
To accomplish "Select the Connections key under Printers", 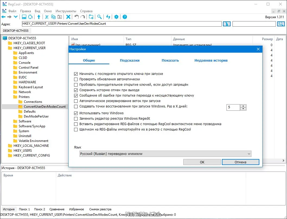I will tap(33, 102).
